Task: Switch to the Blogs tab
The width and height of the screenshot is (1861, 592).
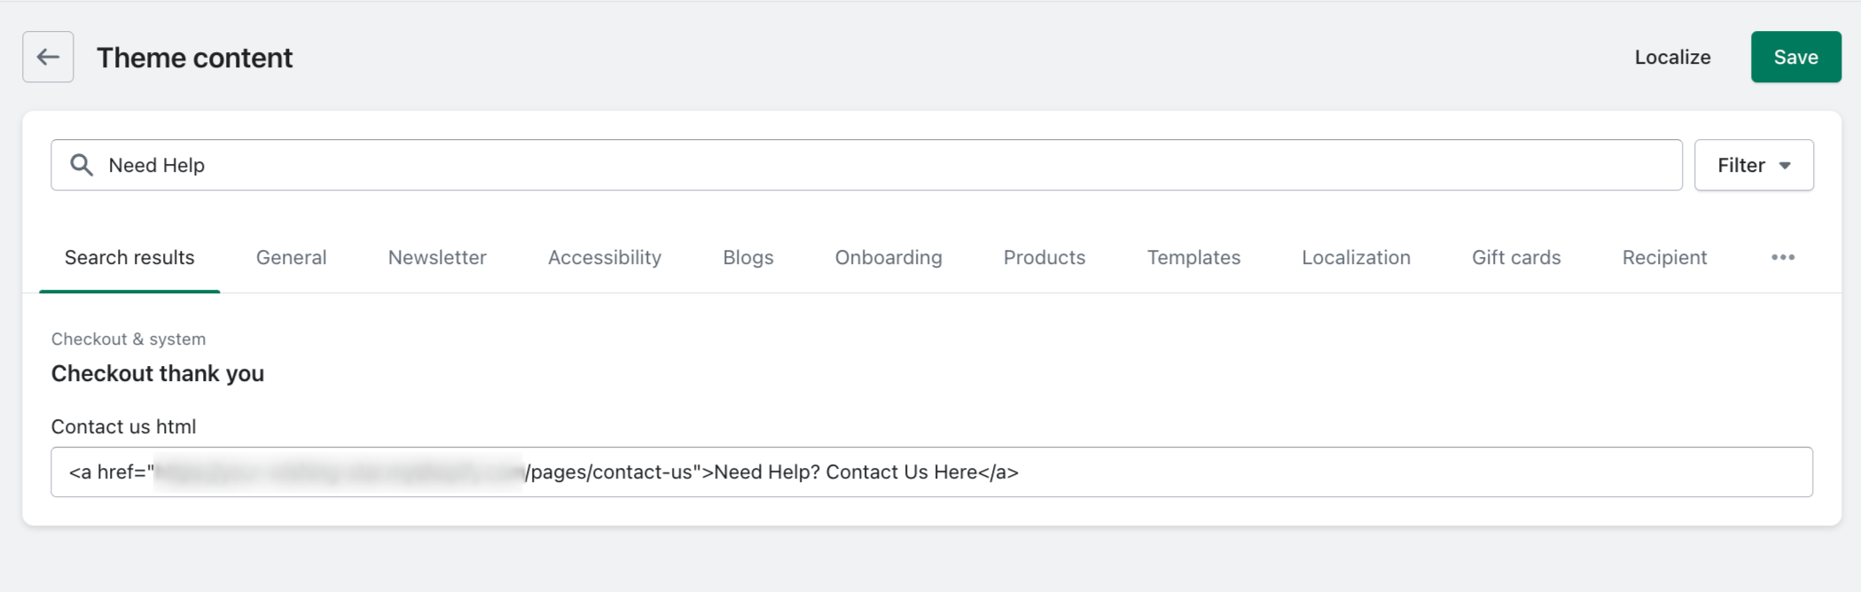Action: (x=748, y=258)
